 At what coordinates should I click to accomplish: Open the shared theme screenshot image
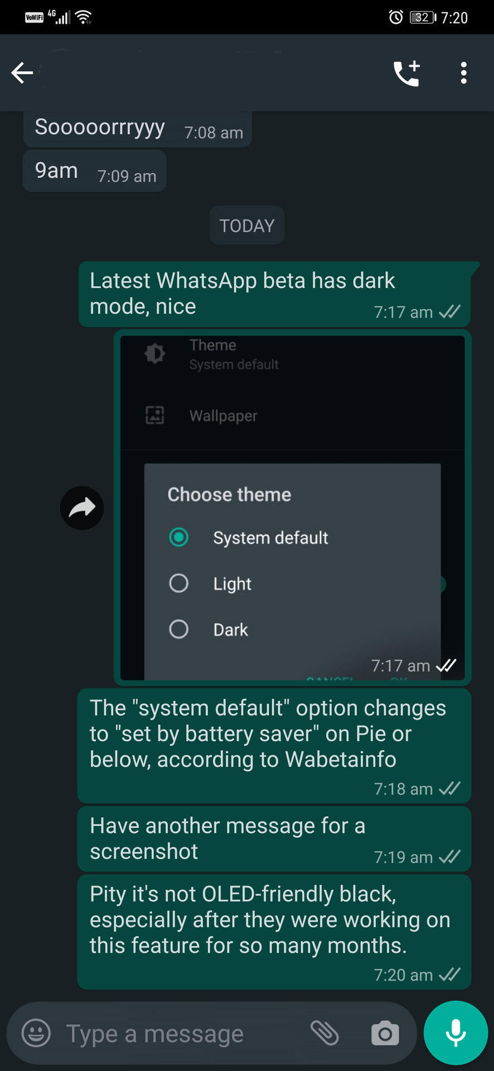[x=293, y=508]
